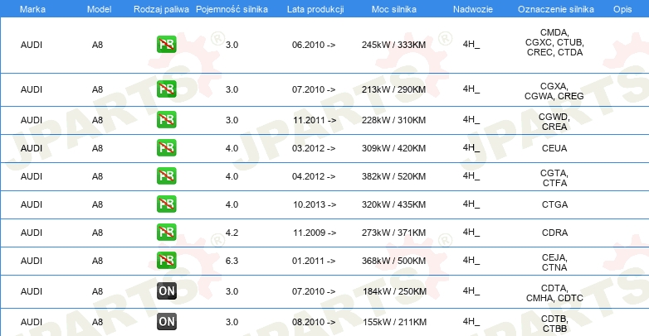Select the engine codes CMDA, CGXC, CTUB, CREC, CTDA
The width and height of the screenshot is (649, 336).
point(554,42)
